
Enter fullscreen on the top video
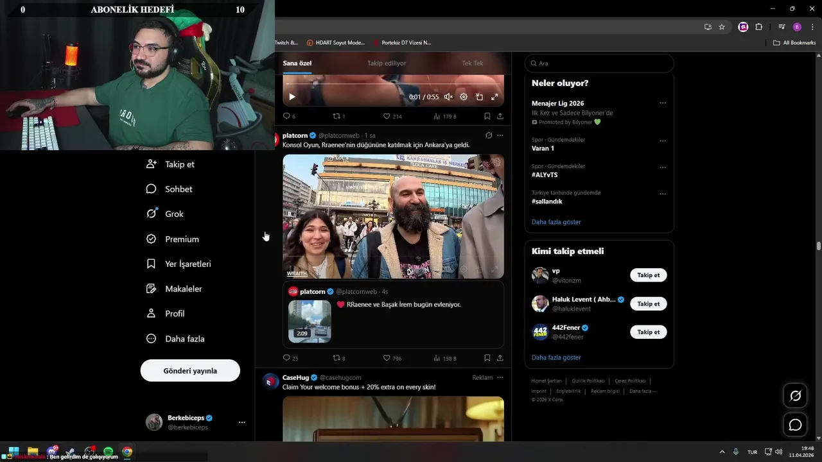click(x=494, y=97)
